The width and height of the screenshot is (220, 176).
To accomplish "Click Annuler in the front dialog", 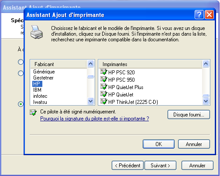I will point(194,144).
